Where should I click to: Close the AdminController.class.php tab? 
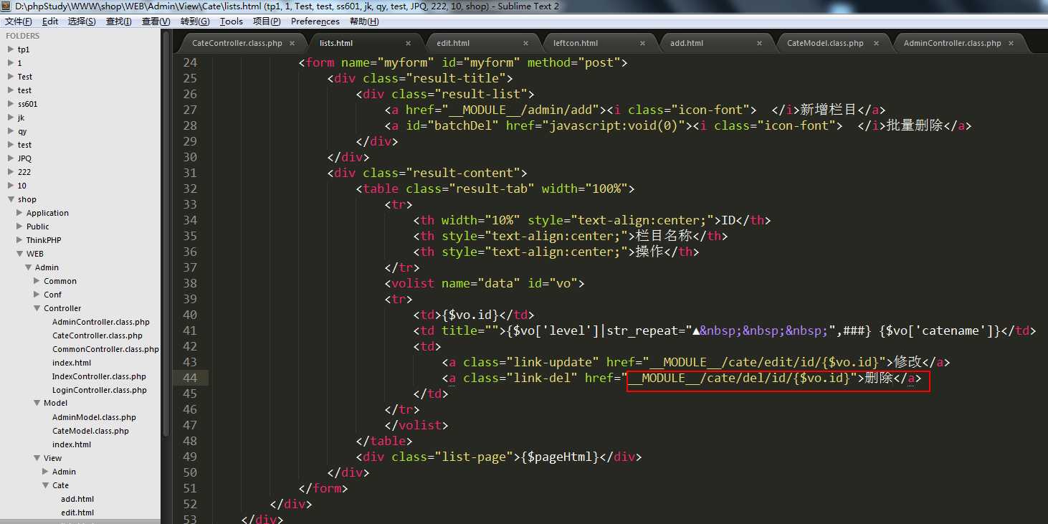coord(1011,43)
